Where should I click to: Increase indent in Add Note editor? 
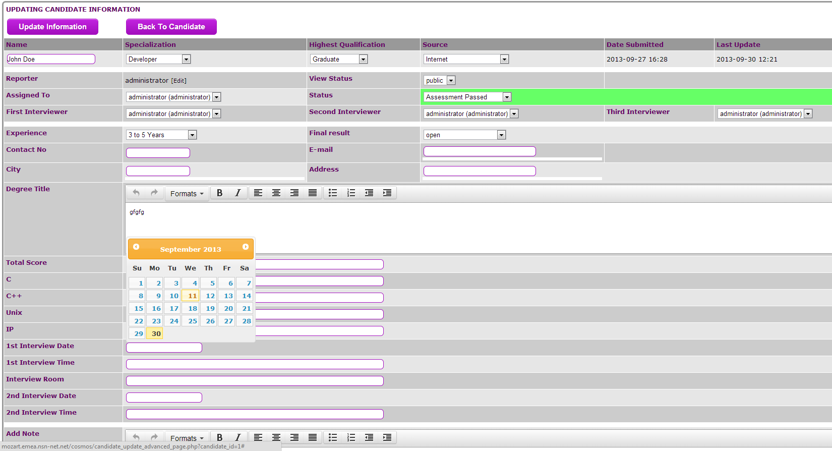tap(387, 437)
